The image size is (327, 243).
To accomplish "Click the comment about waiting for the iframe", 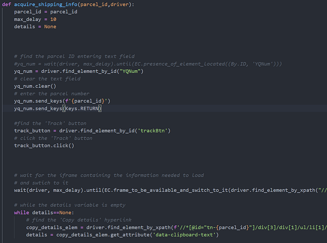I will point(109,175).
